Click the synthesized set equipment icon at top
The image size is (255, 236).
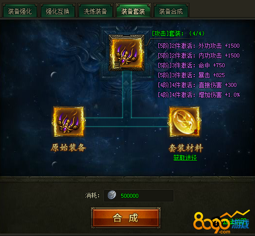[127, 53]
